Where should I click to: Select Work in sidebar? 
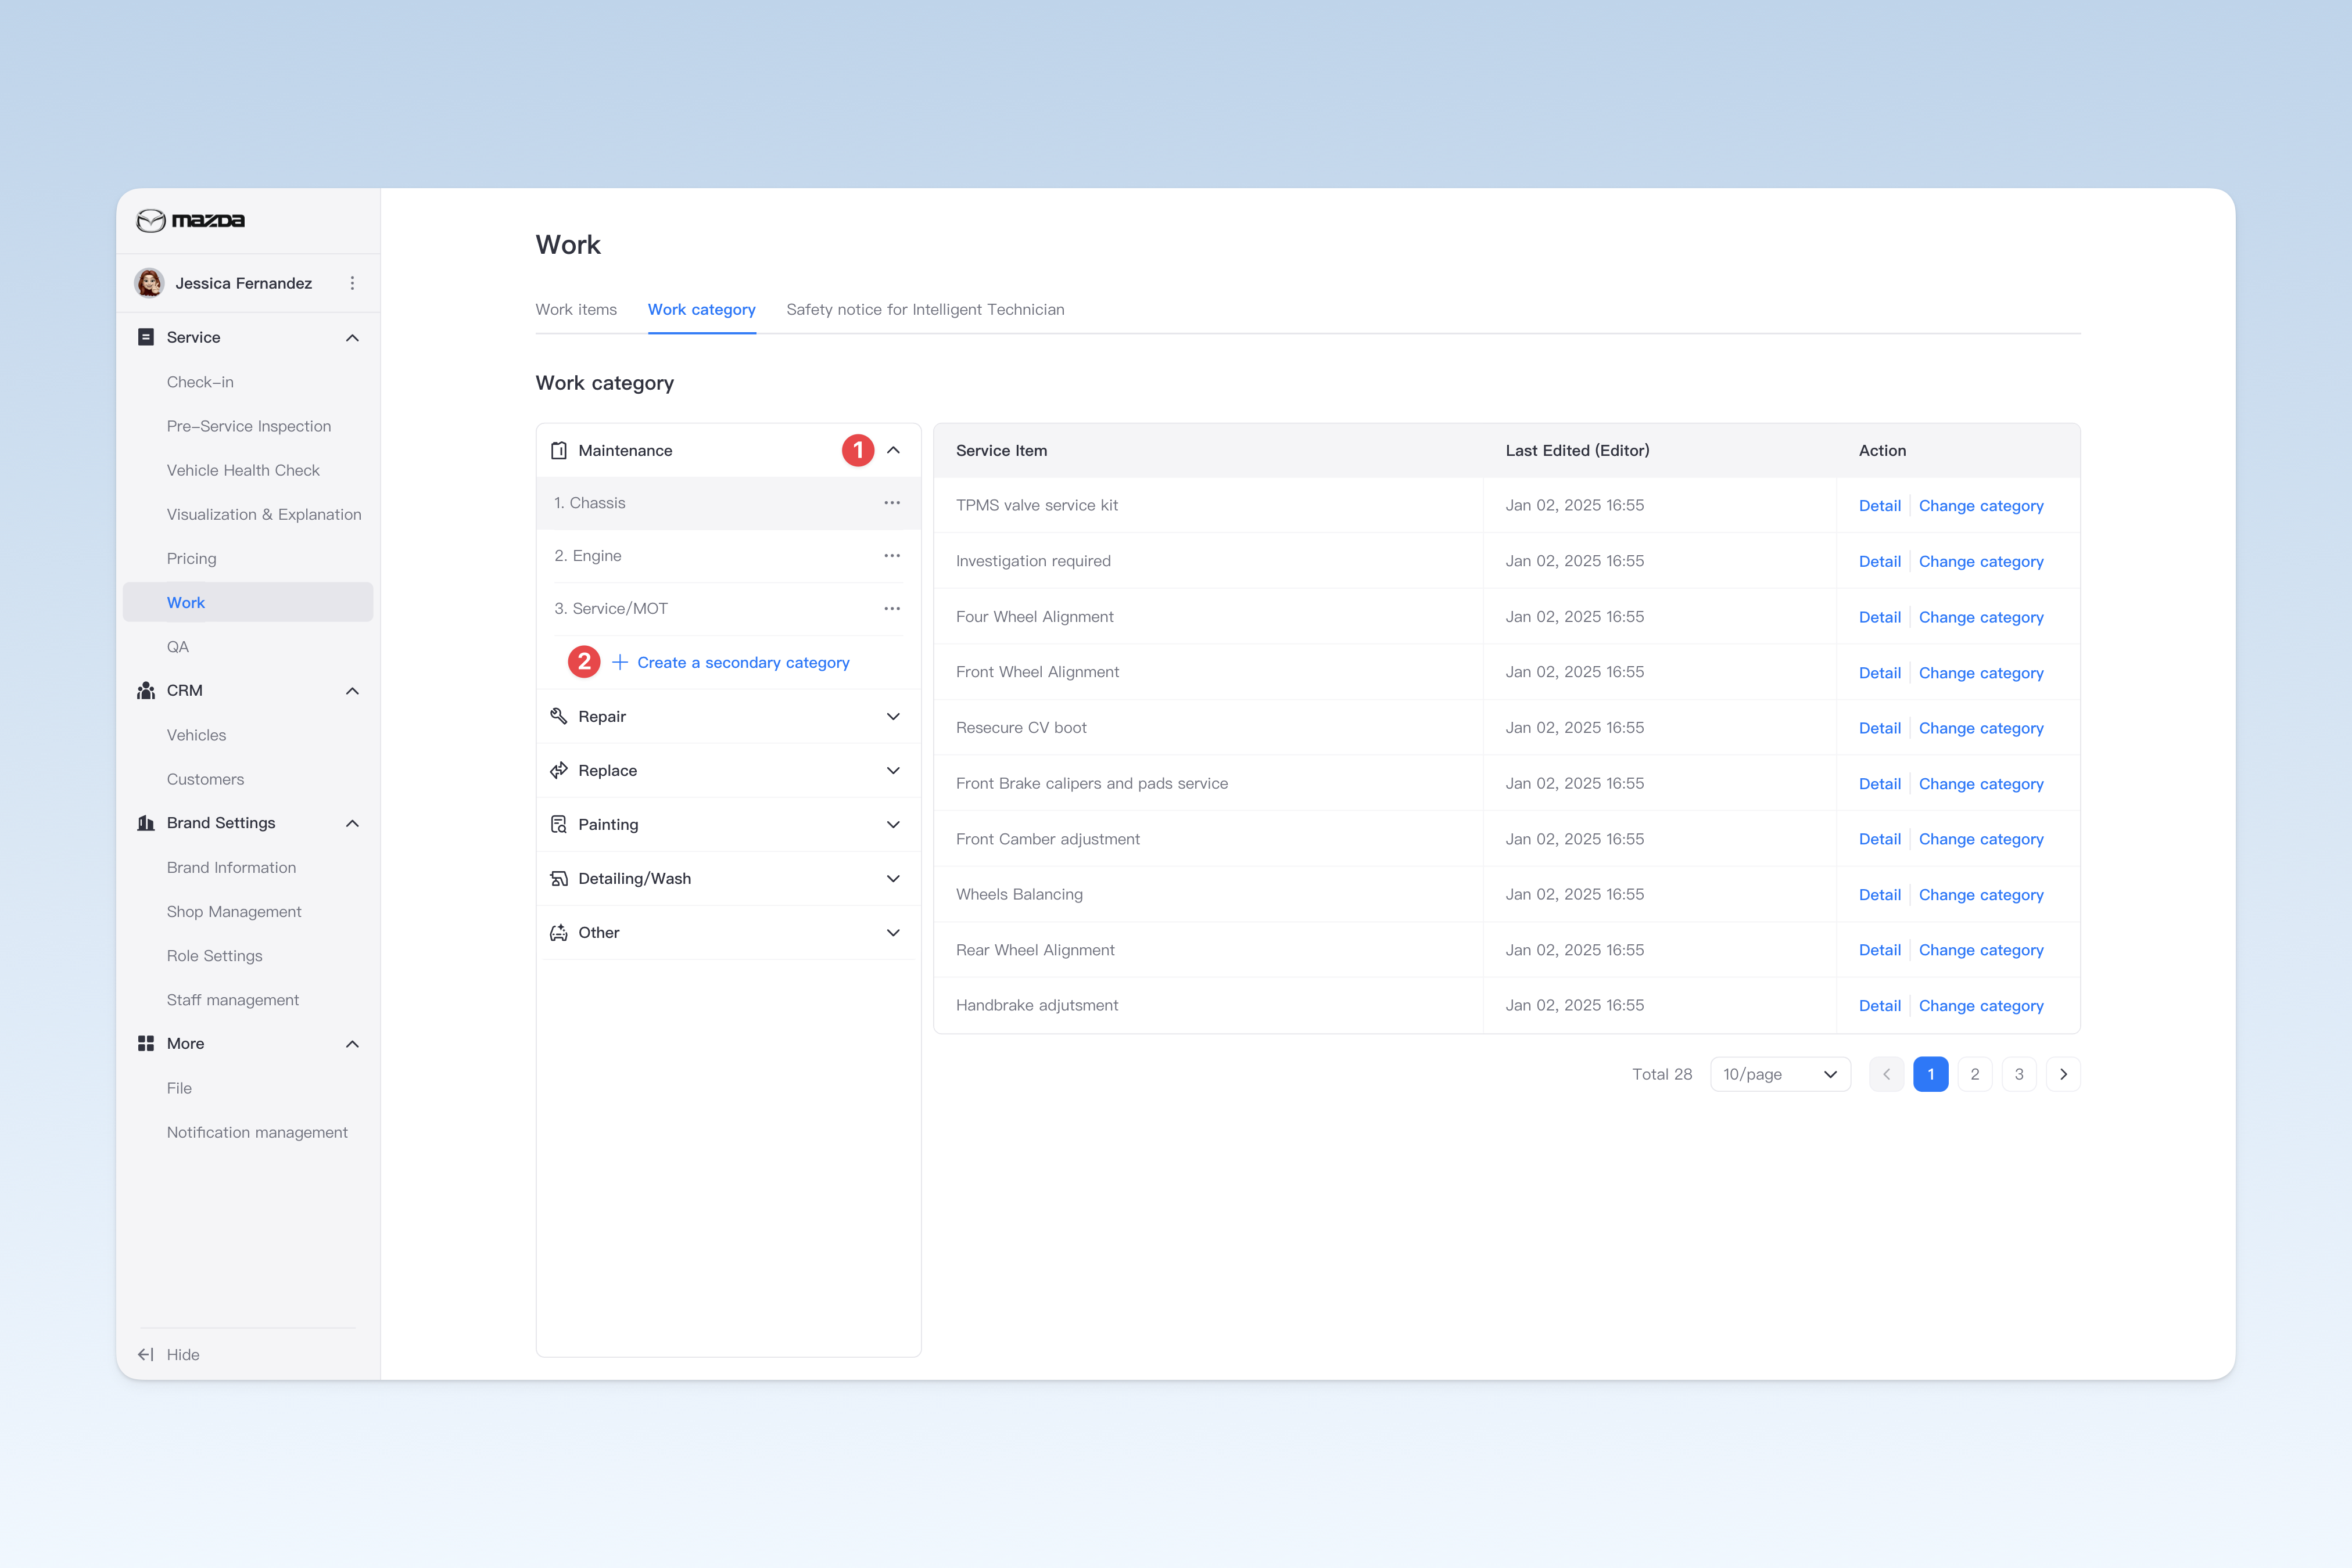click(x=248, y=602)
